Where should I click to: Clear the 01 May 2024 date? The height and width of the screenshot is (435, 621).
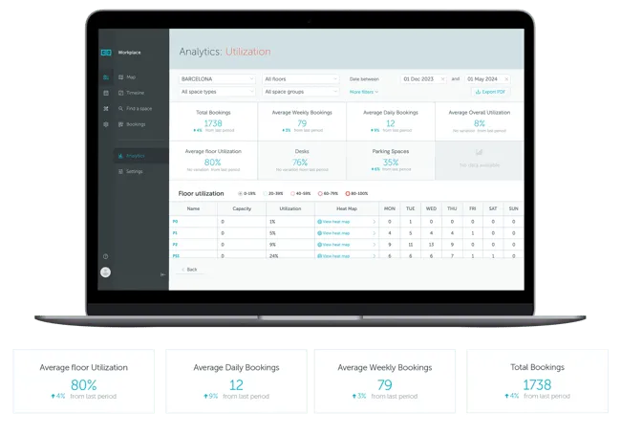(x=506, y=79)
